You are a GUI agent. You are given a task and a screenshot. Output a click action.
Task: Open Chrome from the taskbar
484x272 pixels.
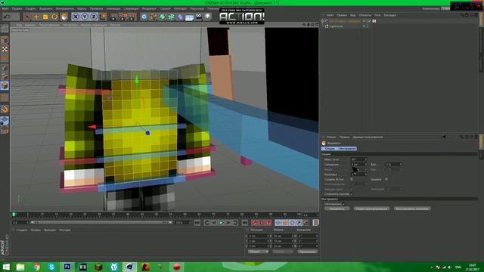36,267
